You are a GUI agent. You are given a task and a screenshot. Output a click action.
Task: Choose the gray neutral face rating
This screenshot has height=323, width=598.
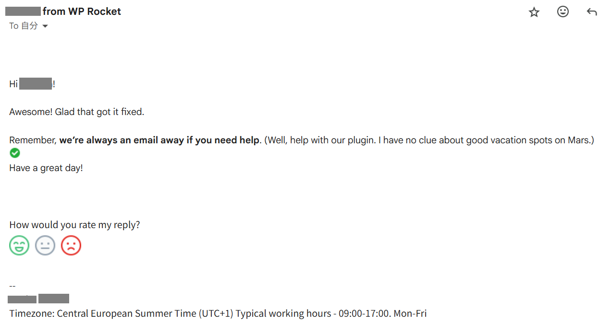[45, 245]
